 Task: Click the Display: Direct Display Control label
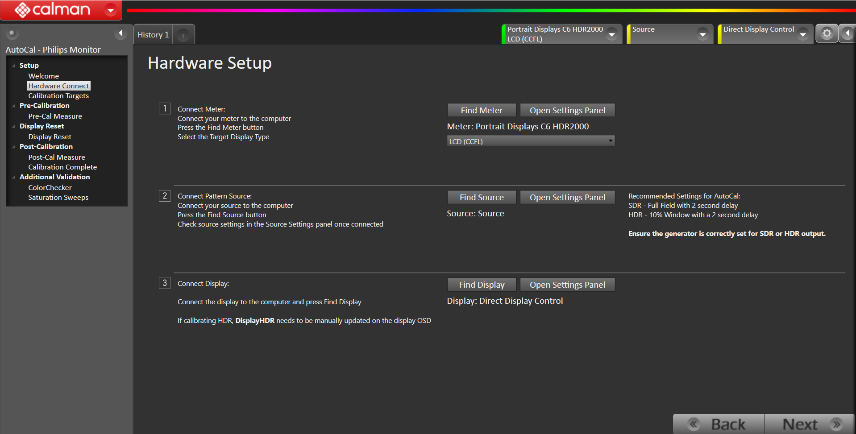tap(505, 301)
